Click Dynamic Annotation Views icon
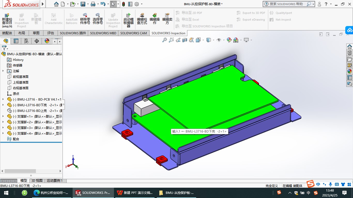Viewport: 353px width, 198px height. (191, 40)
